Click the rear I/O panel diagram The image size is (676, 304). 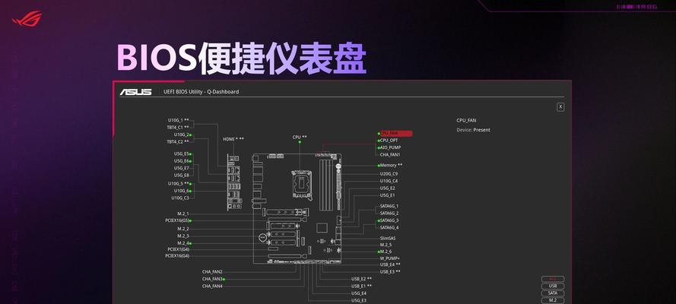(x=234, y=183)
